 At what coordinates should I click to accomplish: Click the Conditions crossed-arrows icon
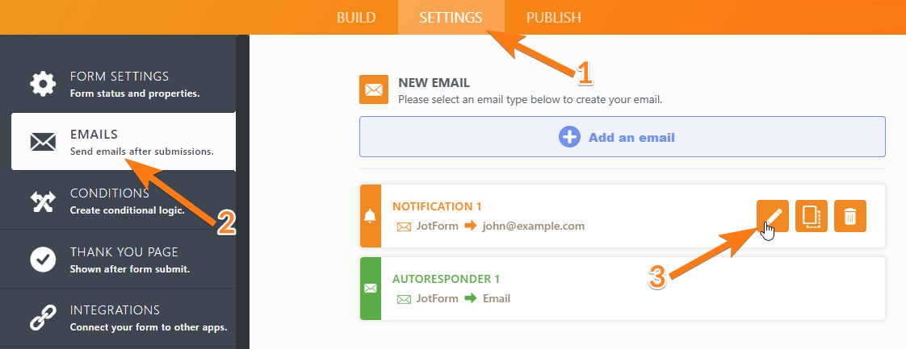pos(42,201)
